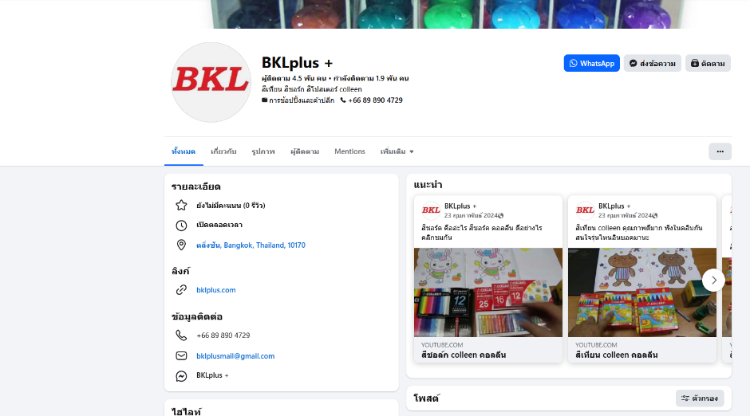This screenshot has height=416, width=750.
Task: Click the WhatsApp button
Action: tap(592, 63)
